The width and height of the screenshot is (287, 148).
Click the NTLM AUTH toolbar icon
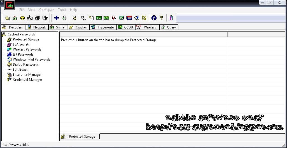pos(30,18)
